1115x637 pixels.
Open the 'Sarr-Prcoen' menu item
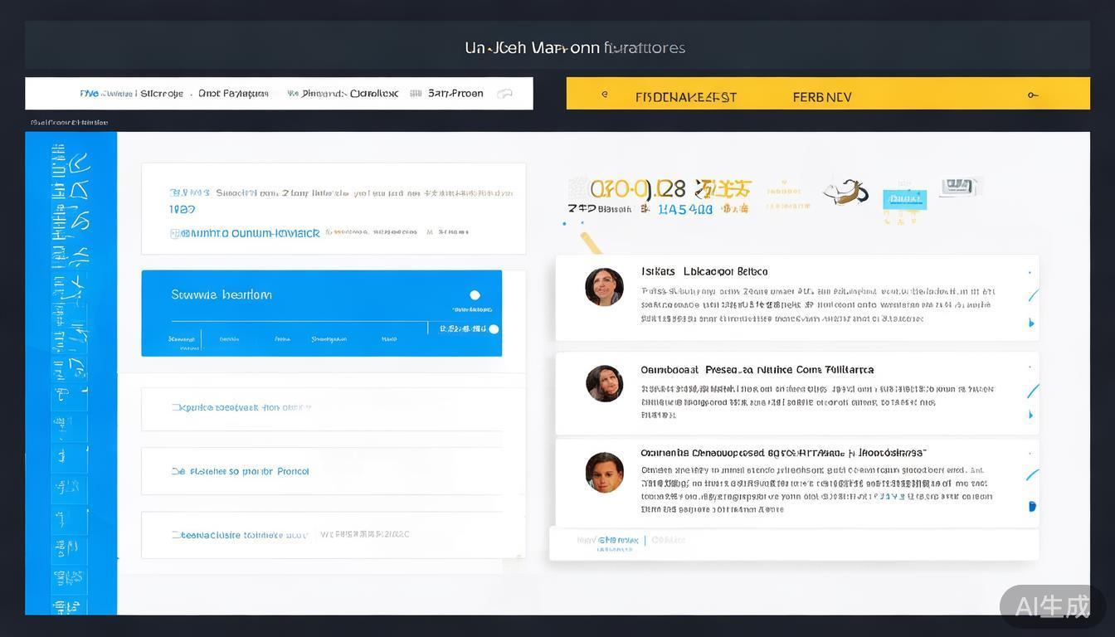pos(455,94)
